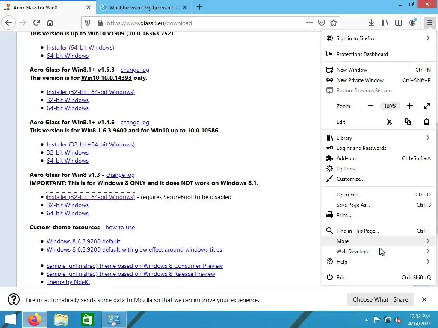
Task: Select Save Page As... entry
Action: click(379, 205)
